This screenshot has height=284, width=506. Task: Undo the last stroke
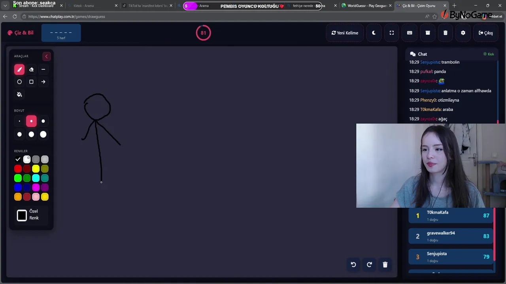[x=353, y=265]
